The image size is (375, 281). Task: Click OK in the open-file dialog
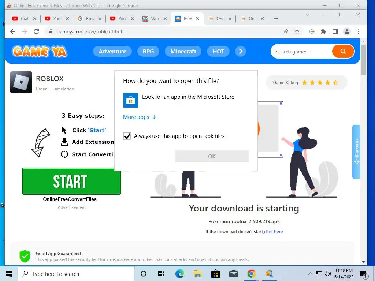click(x=212, y=156)
